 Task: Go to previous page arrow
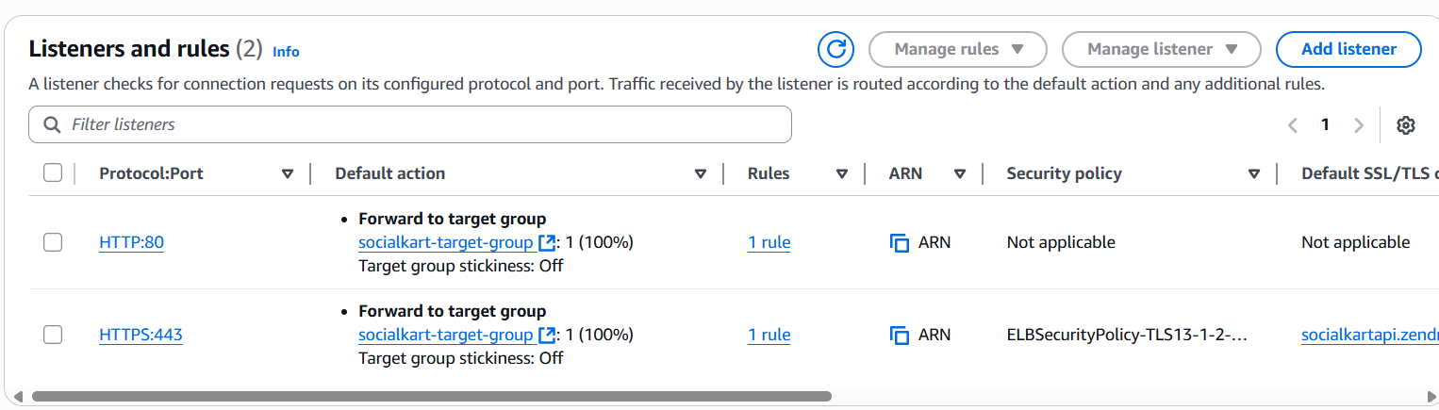point(1292,125)
